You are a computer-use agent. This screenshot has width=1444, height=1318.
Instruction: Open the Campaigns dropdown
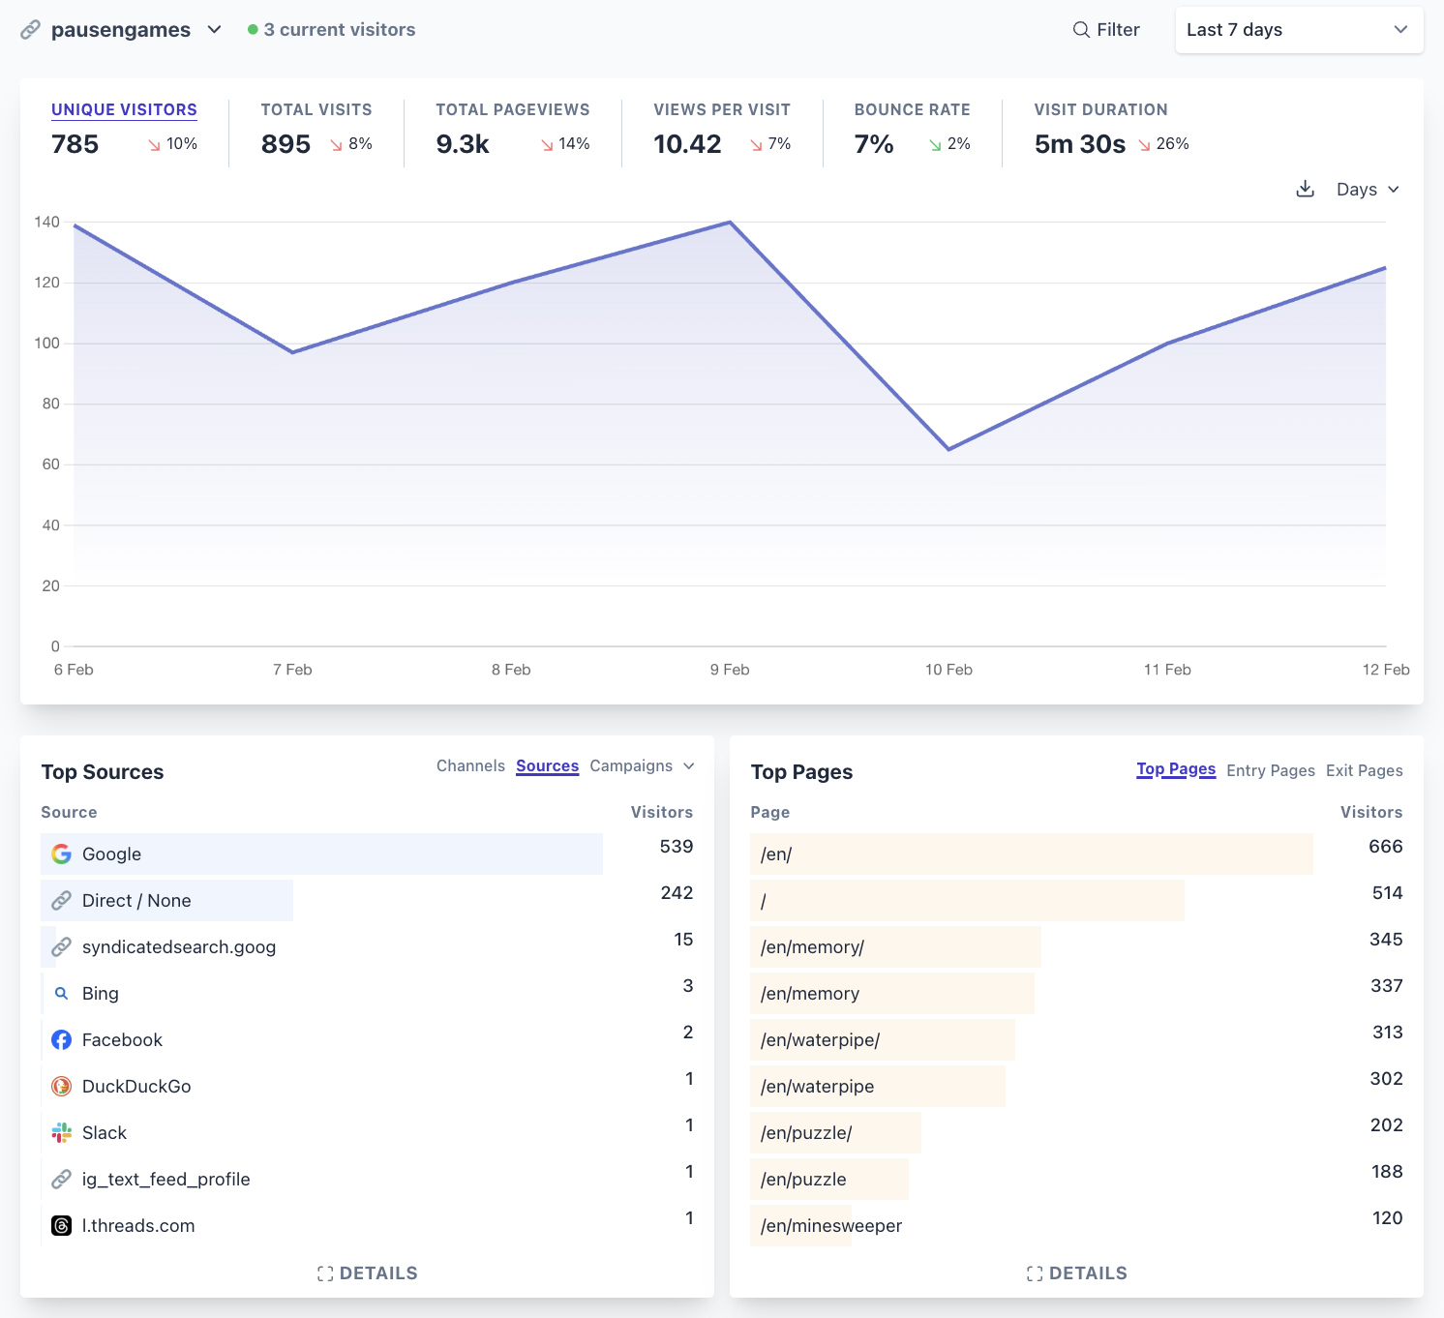[x=643, y=765]
